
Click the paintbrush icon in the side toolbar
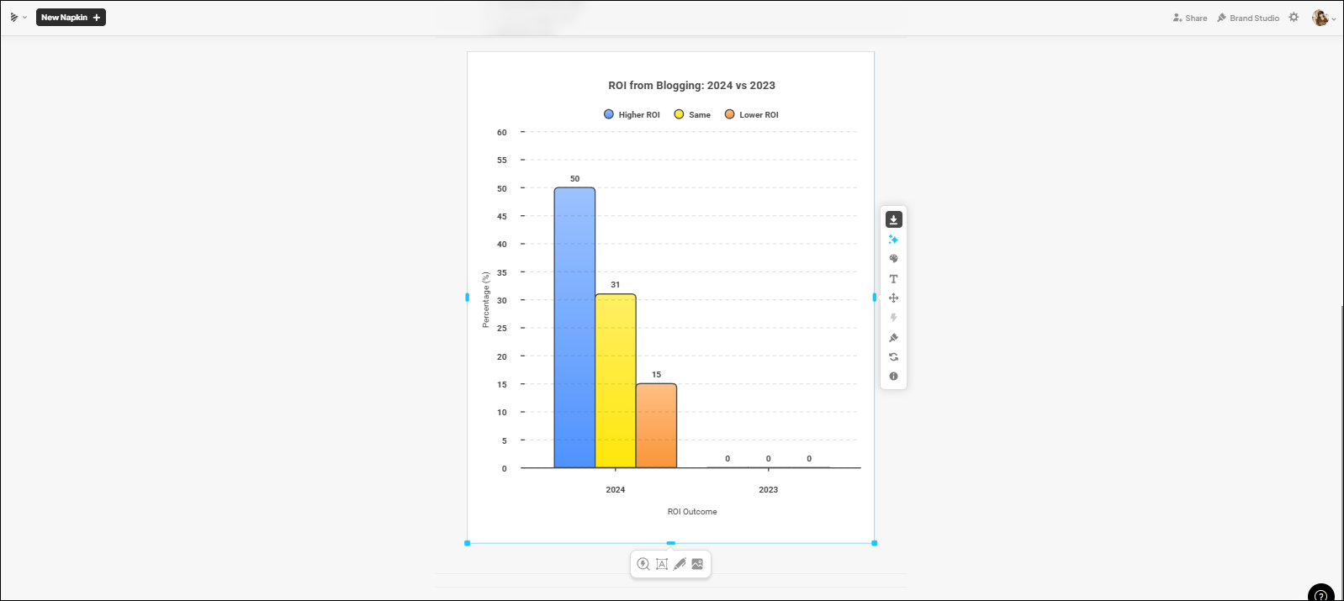tap(893, 338)
